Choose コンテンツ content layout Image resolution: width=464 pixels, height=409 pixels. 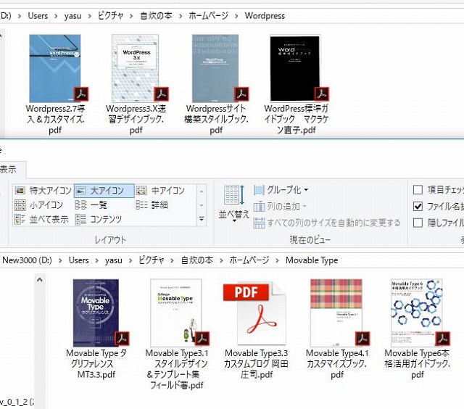click(x=99, y=219)
